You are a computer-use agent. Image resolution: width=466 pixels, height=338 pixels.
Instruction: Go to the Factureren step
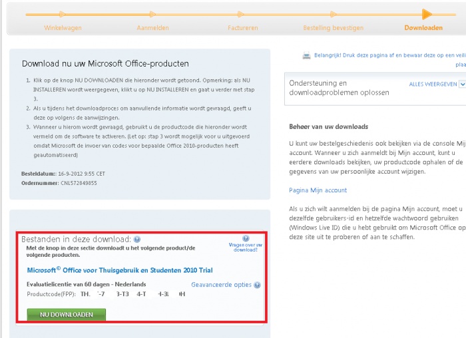pyautogui.click(x=243, y=28)
